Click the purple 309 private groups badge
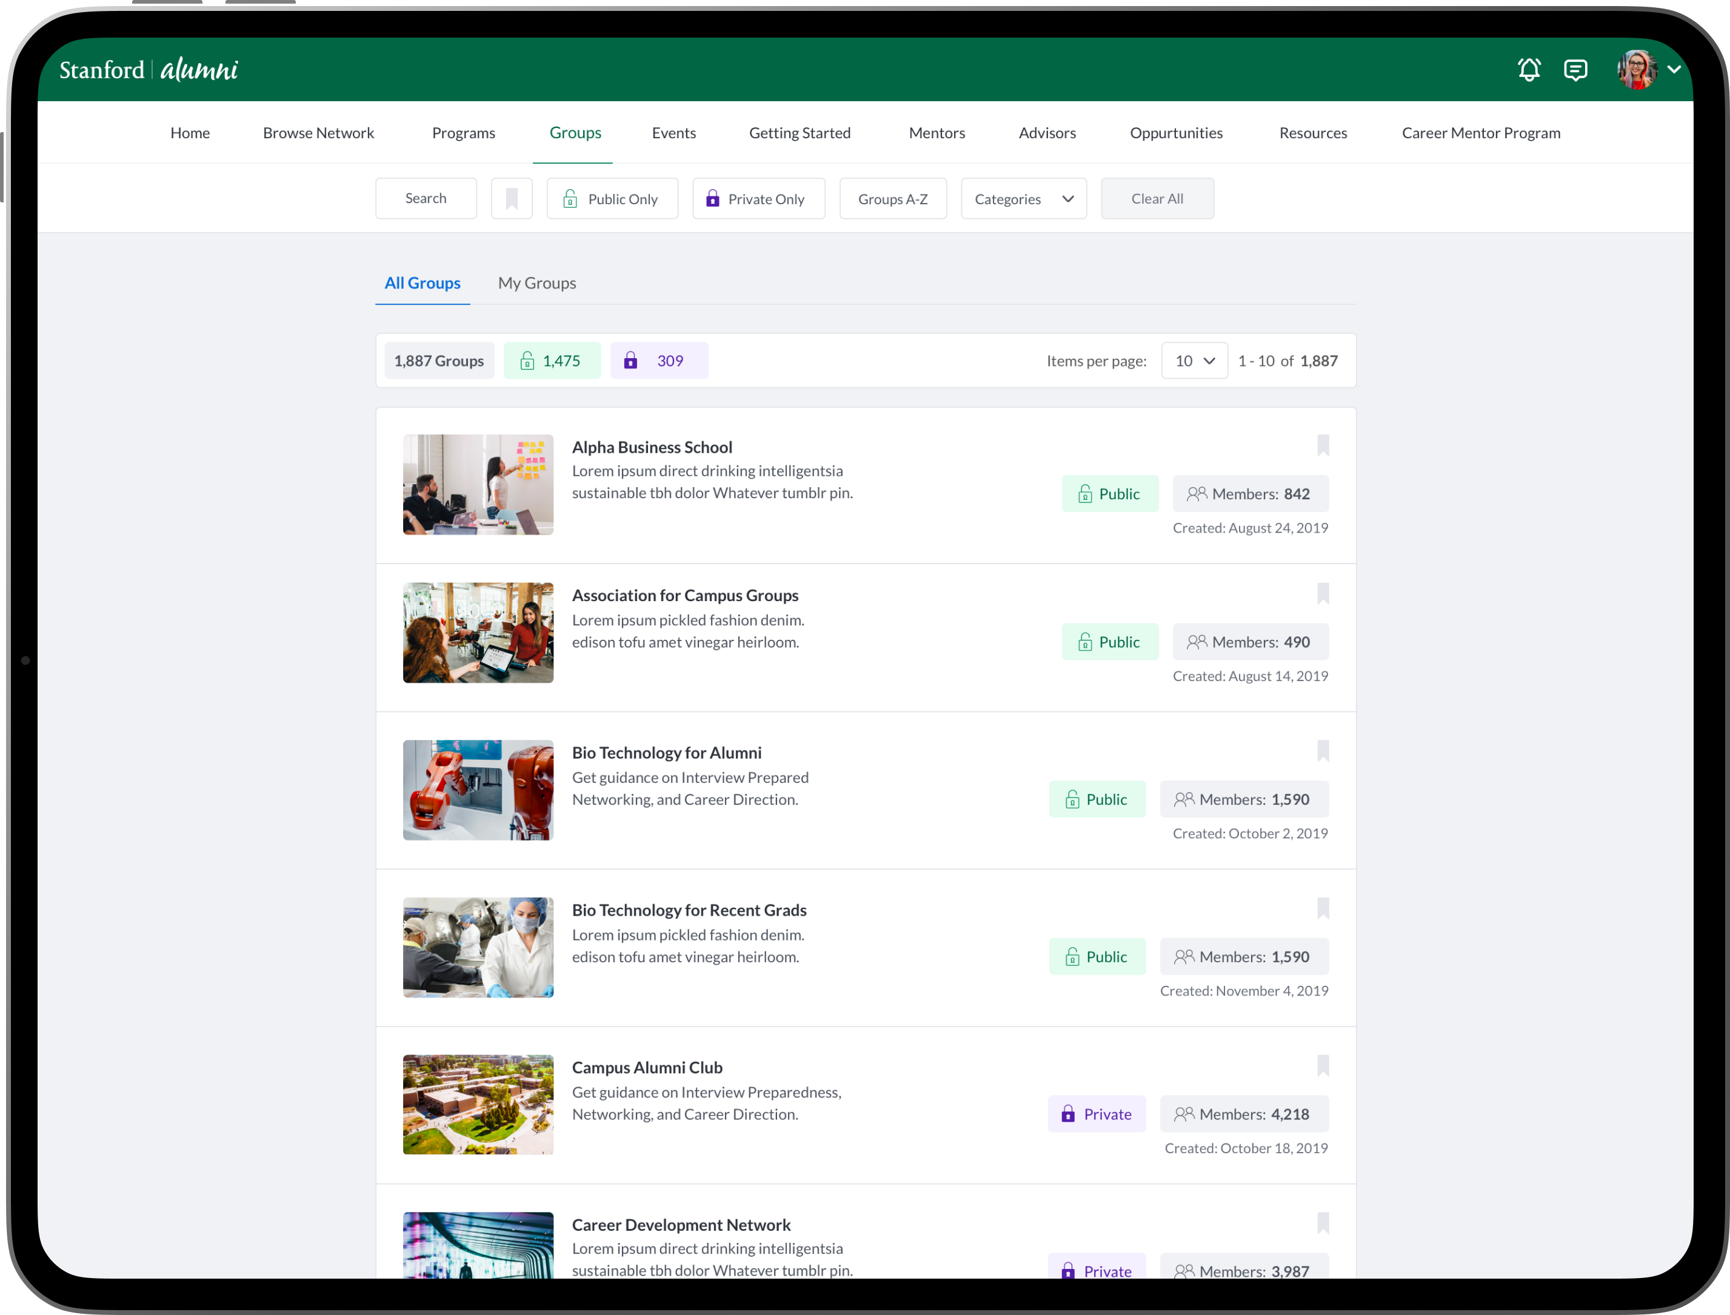Screen dimensions: 1730x1315 click(x=658, y=361)
